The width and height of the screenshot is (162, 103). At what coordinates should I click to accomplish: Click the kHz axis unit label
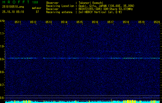(2, 21)
